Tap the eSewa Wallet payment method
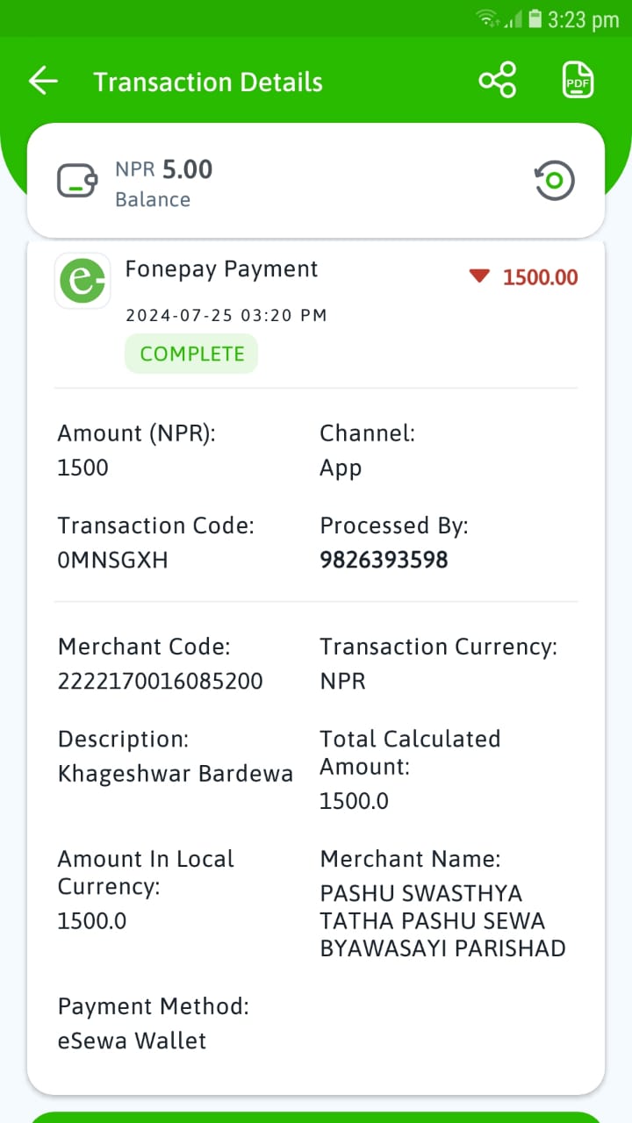Viewport: 632px width, 1123px height. (x=133, y=1041)
